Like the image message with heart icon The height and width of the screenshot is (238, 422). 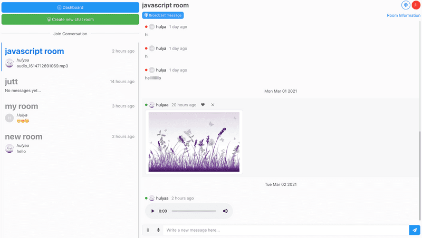(203, 105)
